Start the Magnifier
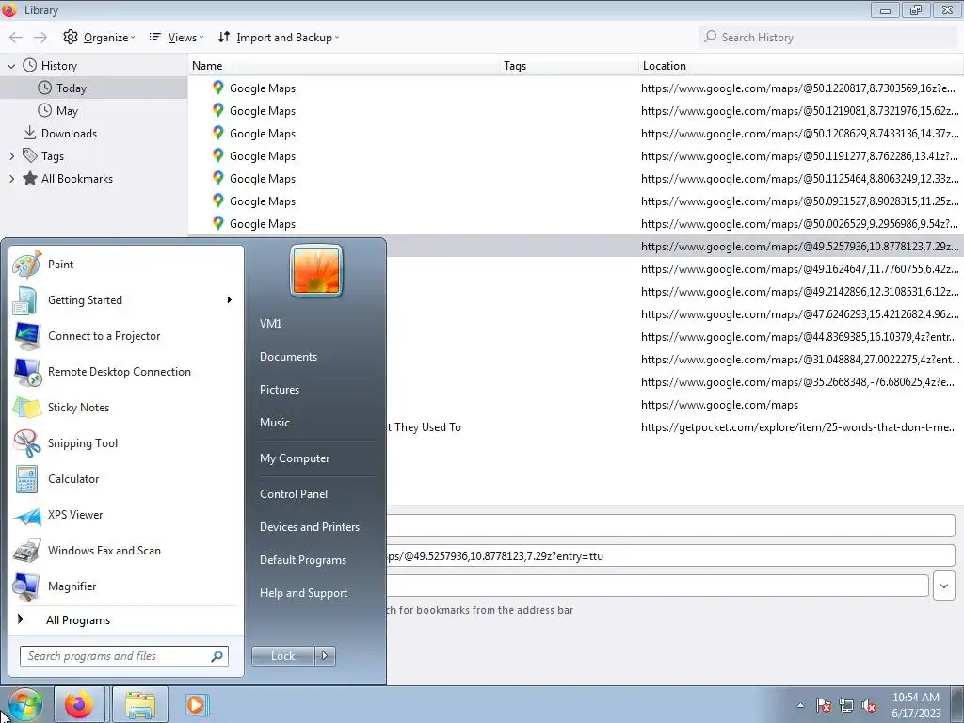The height and width of the screenshot is (723, 964). pyautogui.click(x=126, y=586)
